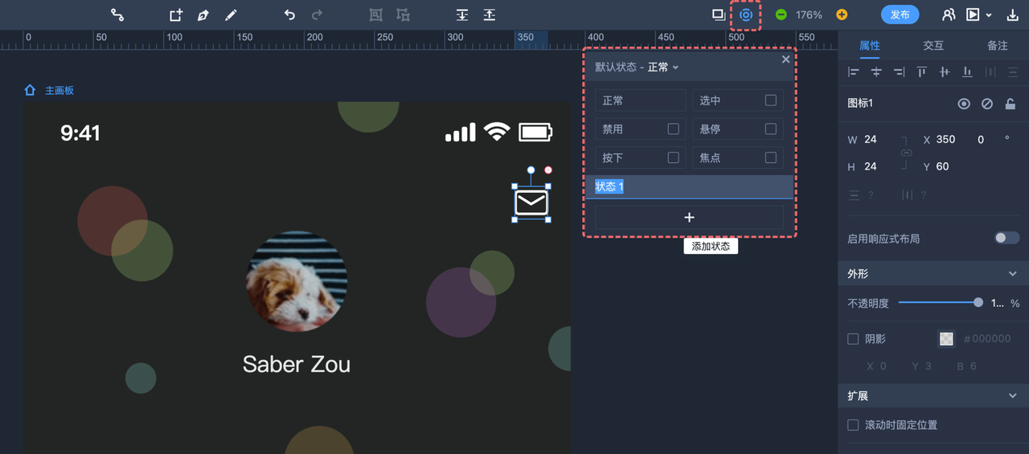Select the pen tool icon

(203, 14)
